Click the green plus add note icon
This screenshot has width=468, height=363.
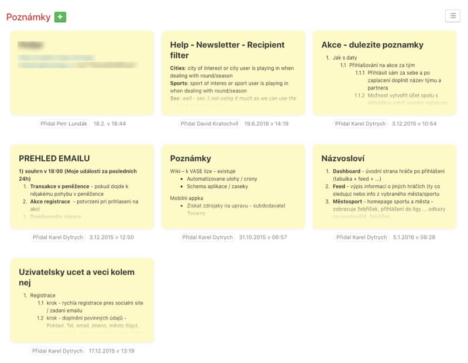pyautogui.click(x=60, y=17)
